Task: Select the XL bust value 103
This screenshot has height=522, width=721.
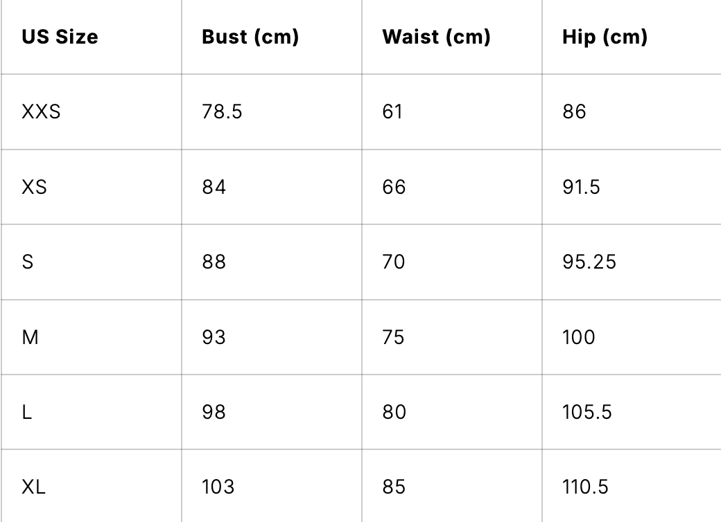Action: point(218,487)
